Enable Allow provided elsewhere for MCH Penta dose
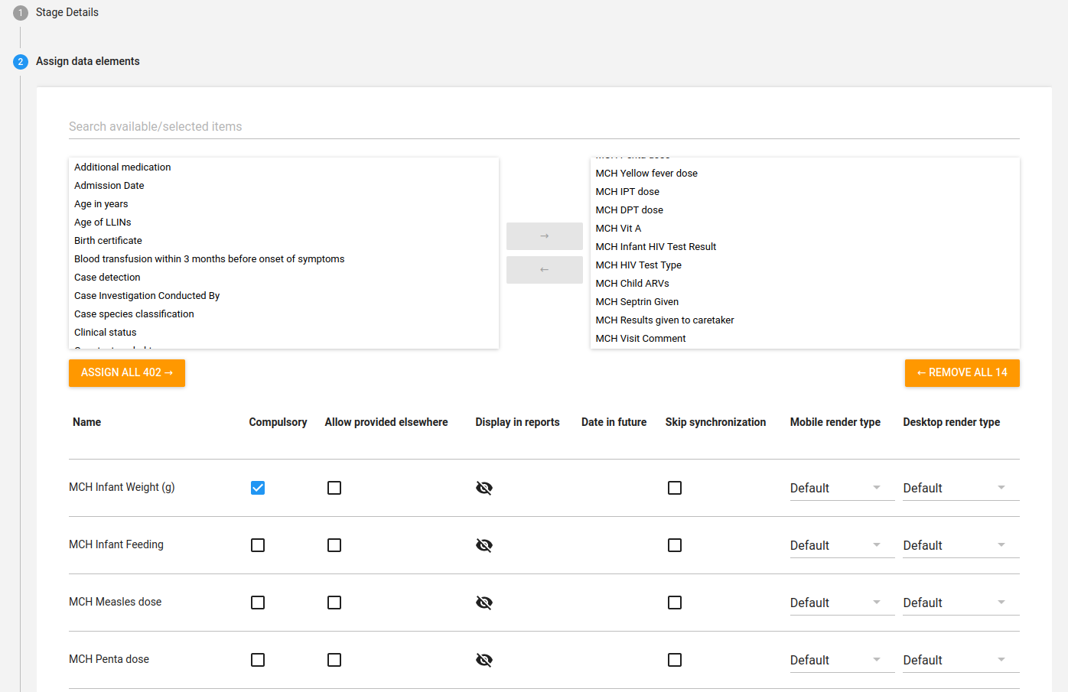1068x692 pixels. pos(334,660)
